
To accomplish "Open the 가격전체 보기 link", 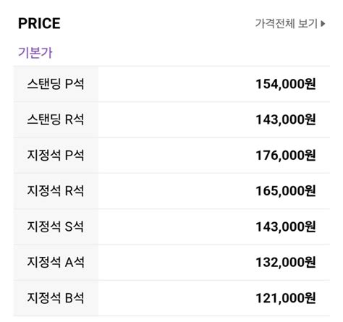I will click(290, 24).
